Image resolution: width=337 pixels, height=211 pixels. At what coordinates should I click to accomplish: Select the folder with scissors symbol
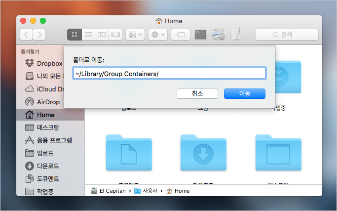[288, 77]
